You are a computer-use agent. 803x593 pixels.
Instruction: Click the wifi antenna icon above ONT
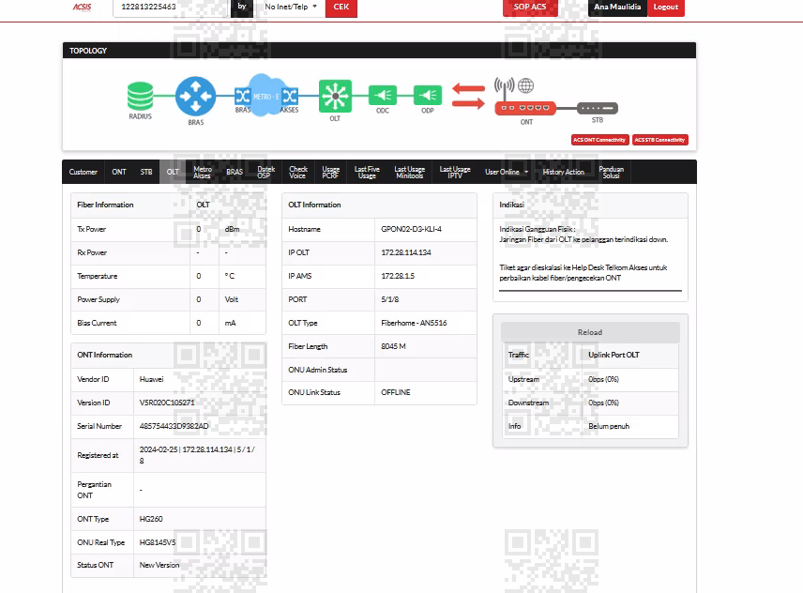click(505, 89)
